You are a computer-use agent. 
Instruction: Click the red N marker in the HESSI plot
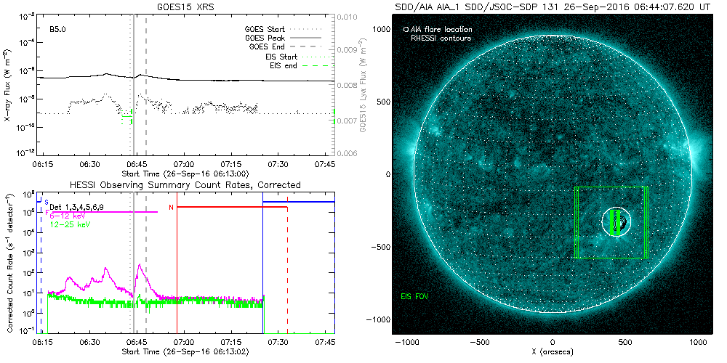pos(171,208)
